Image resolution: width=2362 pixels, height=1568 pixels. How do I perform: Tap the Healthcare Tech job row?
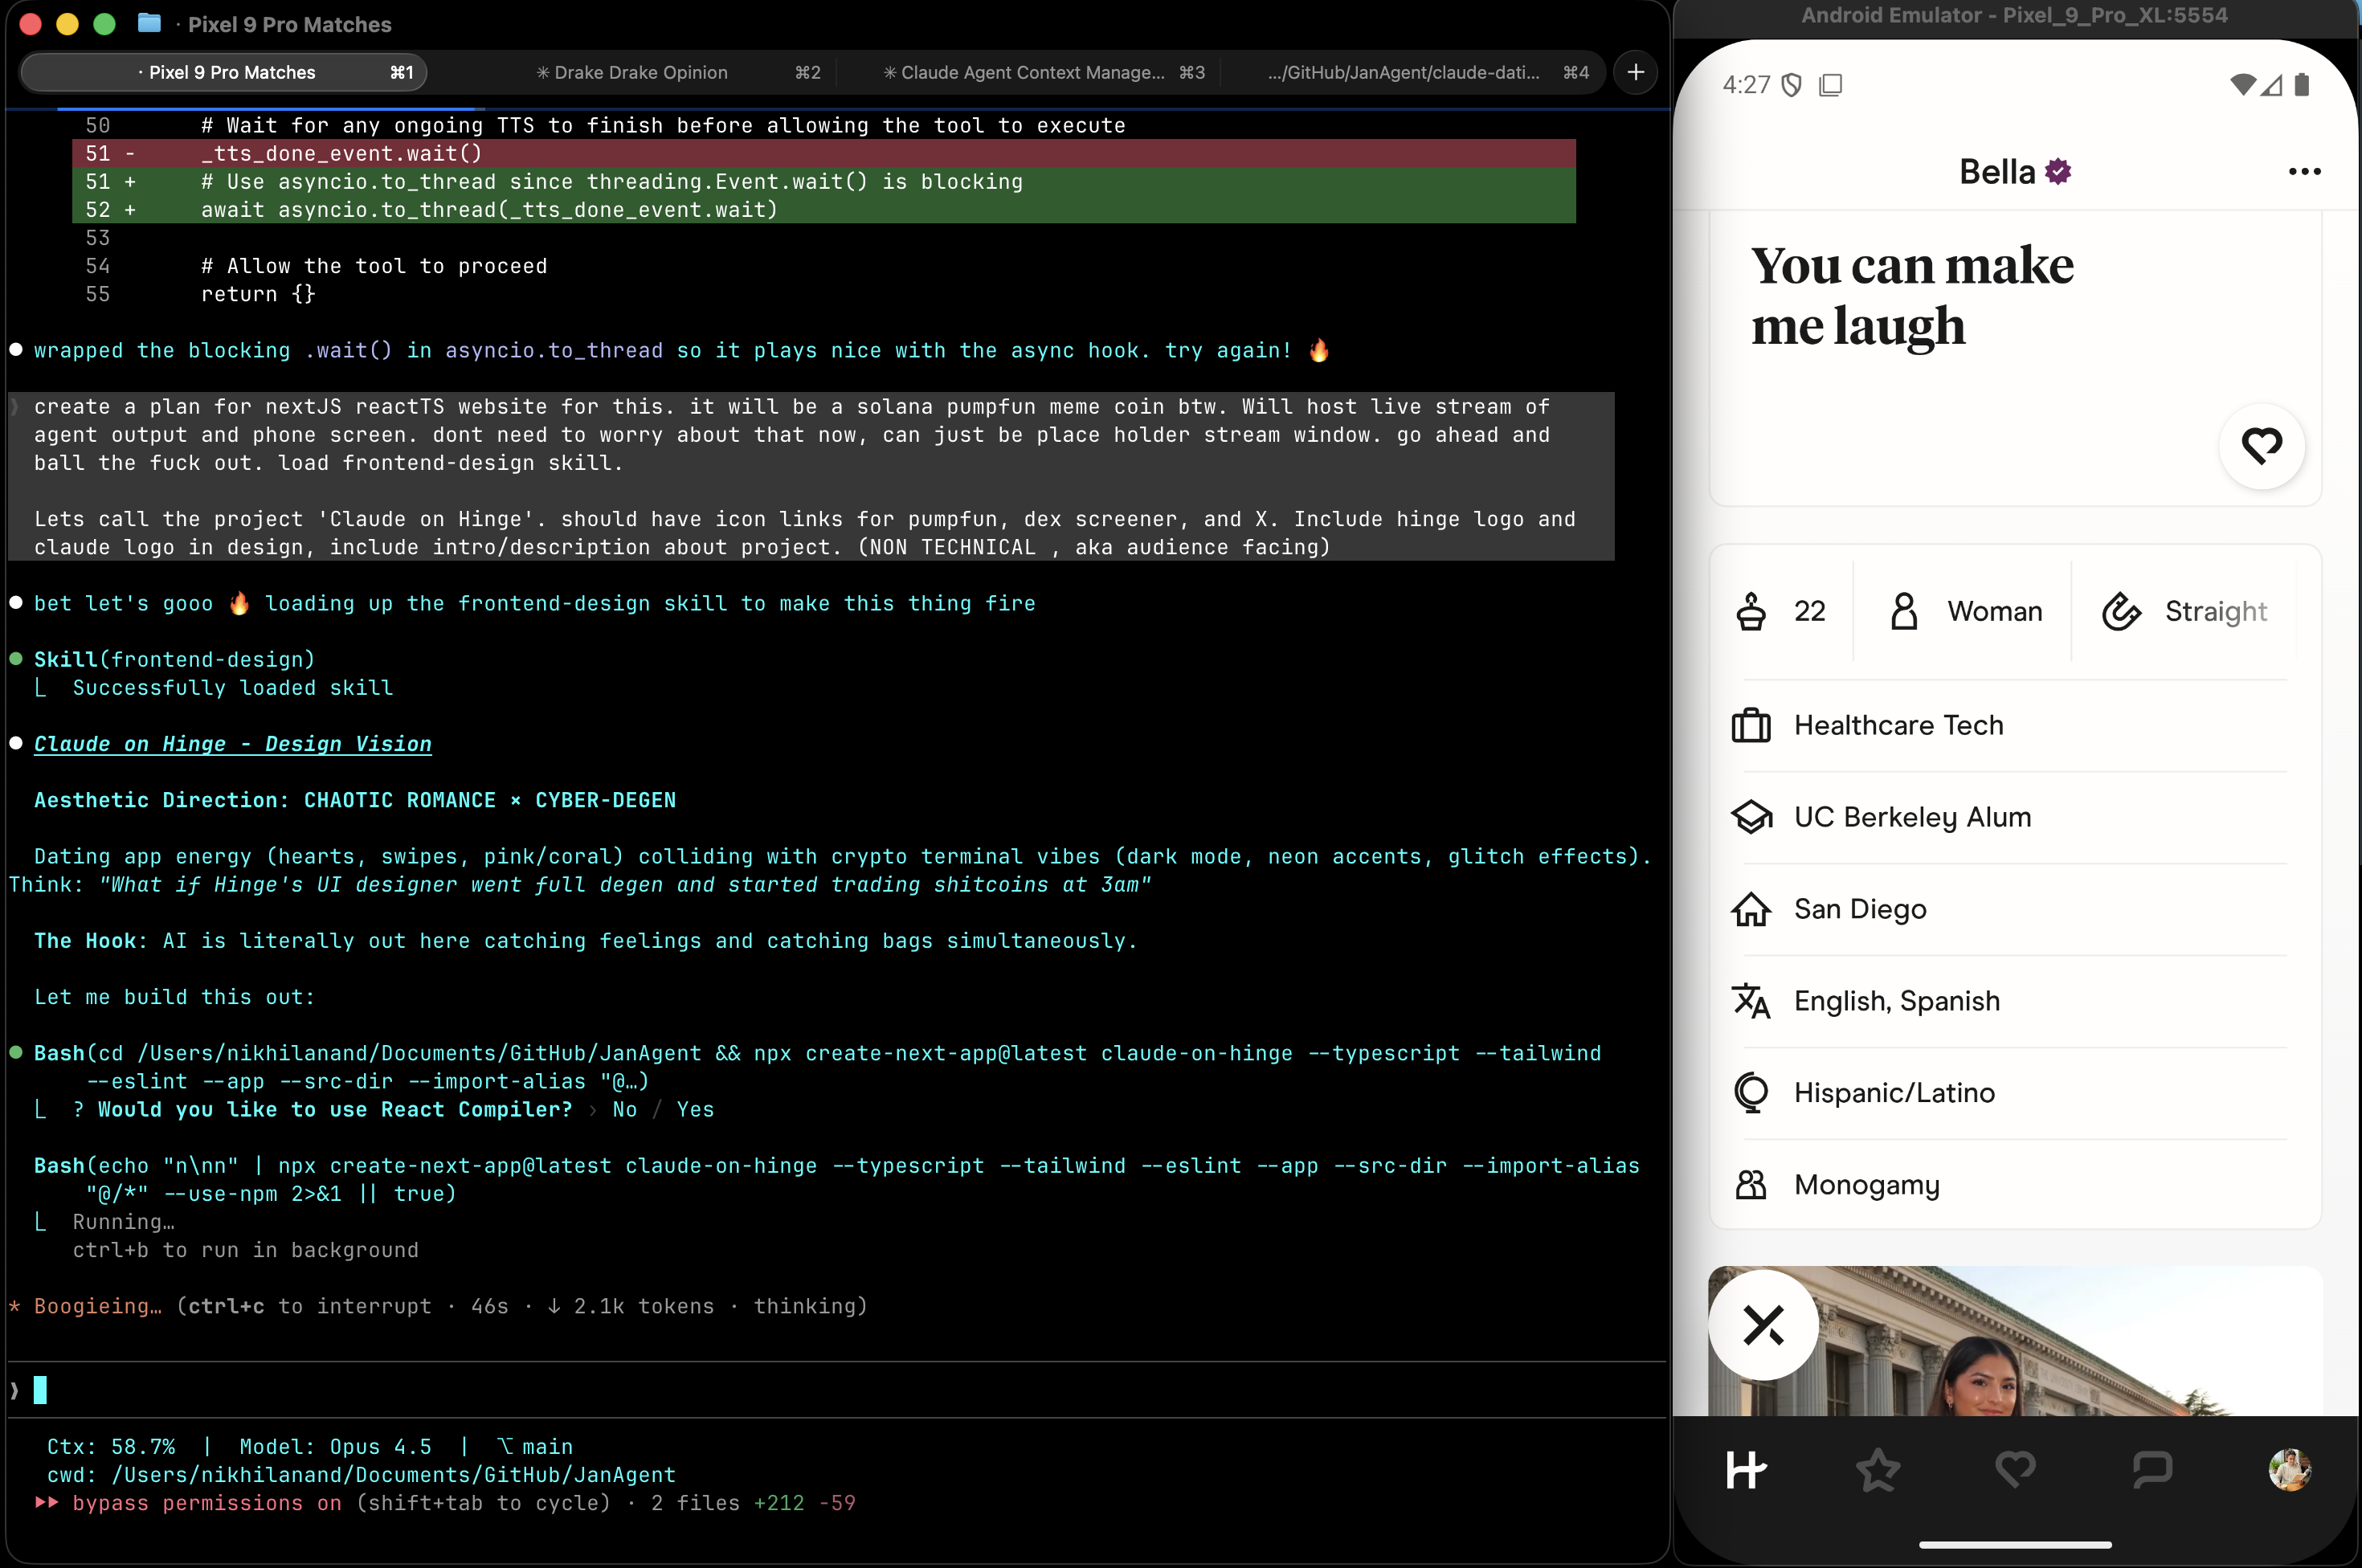pyautogui.click(x=1897, y=725)
